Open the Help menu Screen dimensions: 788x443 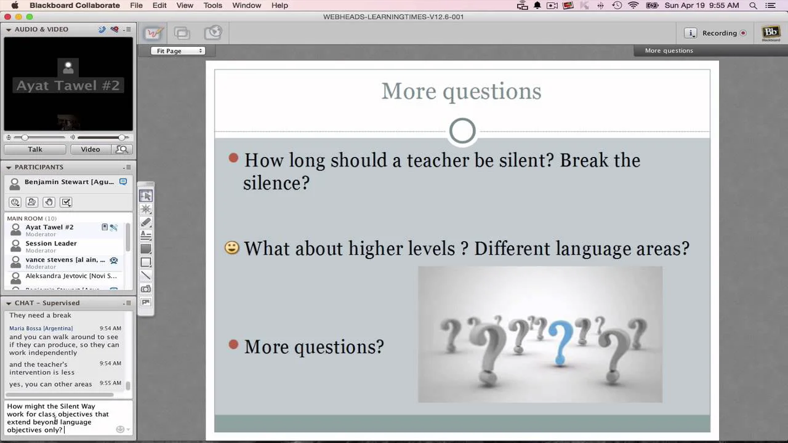[x=279, y=6]
